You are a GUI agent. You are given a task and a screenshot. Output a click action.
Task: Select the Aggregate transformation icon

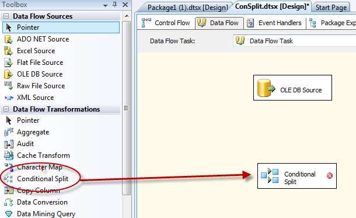9,132
